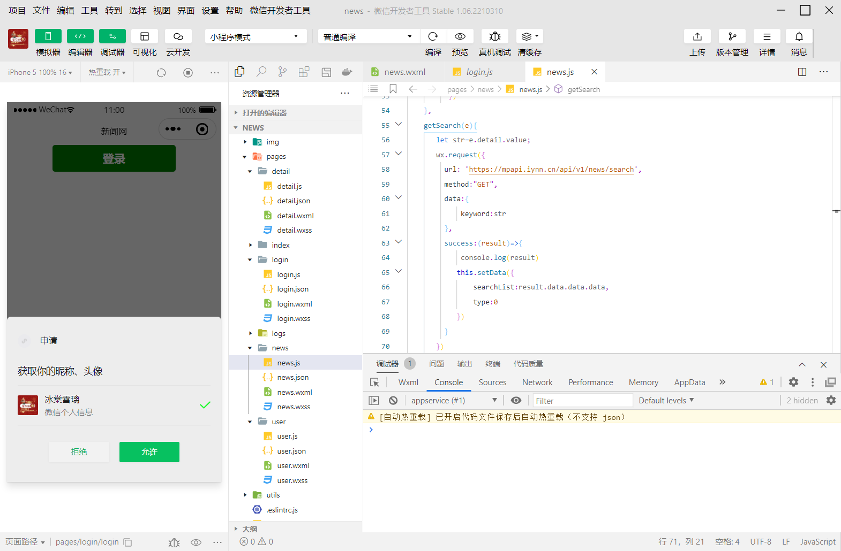Image resolution: width=841 pixels, height=551 pixels.
Task: Click the Allow button in authorization dialog
Action: point(149,452)
